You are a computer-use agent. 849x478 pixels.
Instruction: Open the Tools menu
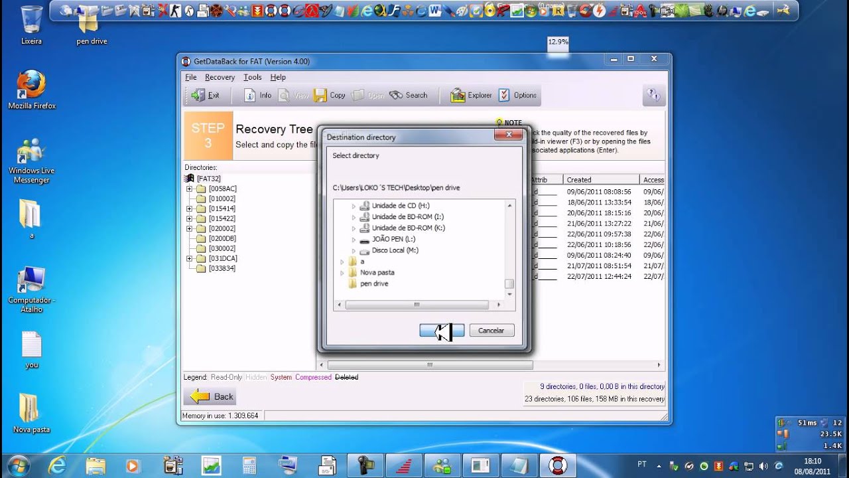pos(252,77)
